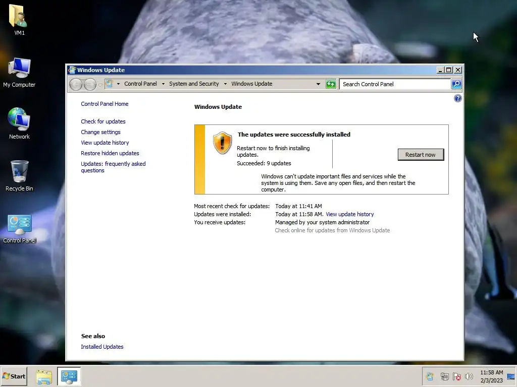Viewport: 517px width, 387px height.
Task: Click Check for updates link
Action: click(103, 121)
